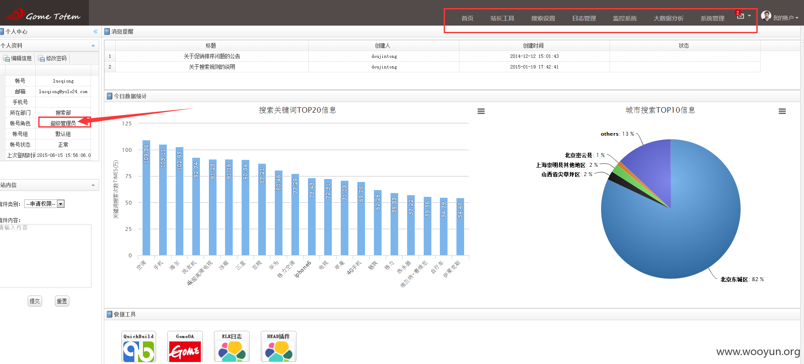Click the message content text area
This screenshot has height=364, width=804.
45,256
